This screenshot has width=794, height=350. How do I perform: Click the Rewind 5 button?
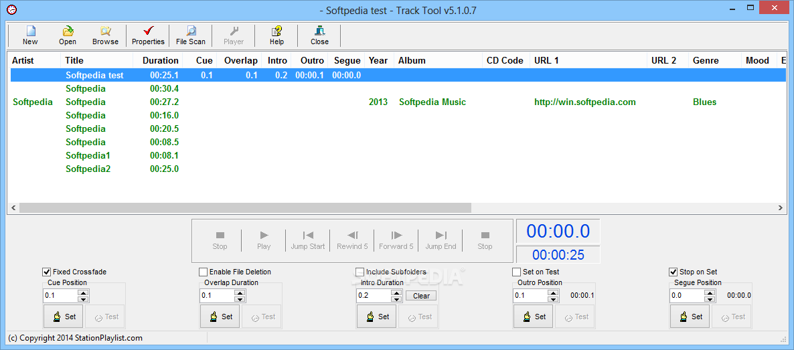[352, 241]
